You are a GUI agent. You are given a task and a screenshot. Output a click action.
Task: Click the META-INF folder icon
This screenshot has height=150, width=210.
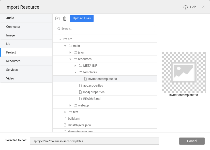pyautogui.click(x=80, y=66)
